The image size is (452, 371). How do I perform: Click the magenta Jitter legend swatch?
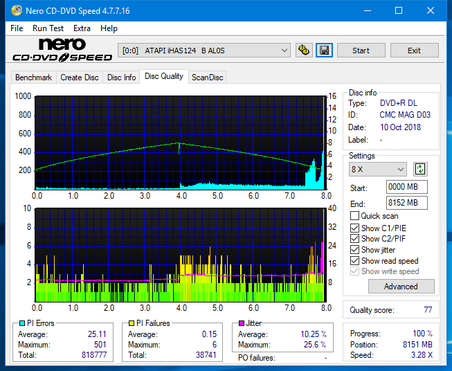click(x=242, y=323)
